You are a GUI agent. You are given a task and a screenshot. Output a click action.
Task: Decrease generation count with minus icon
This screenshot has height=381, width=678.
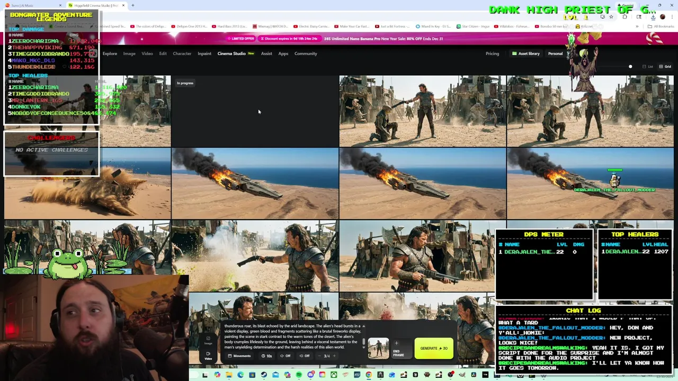[x=319, y=356]
